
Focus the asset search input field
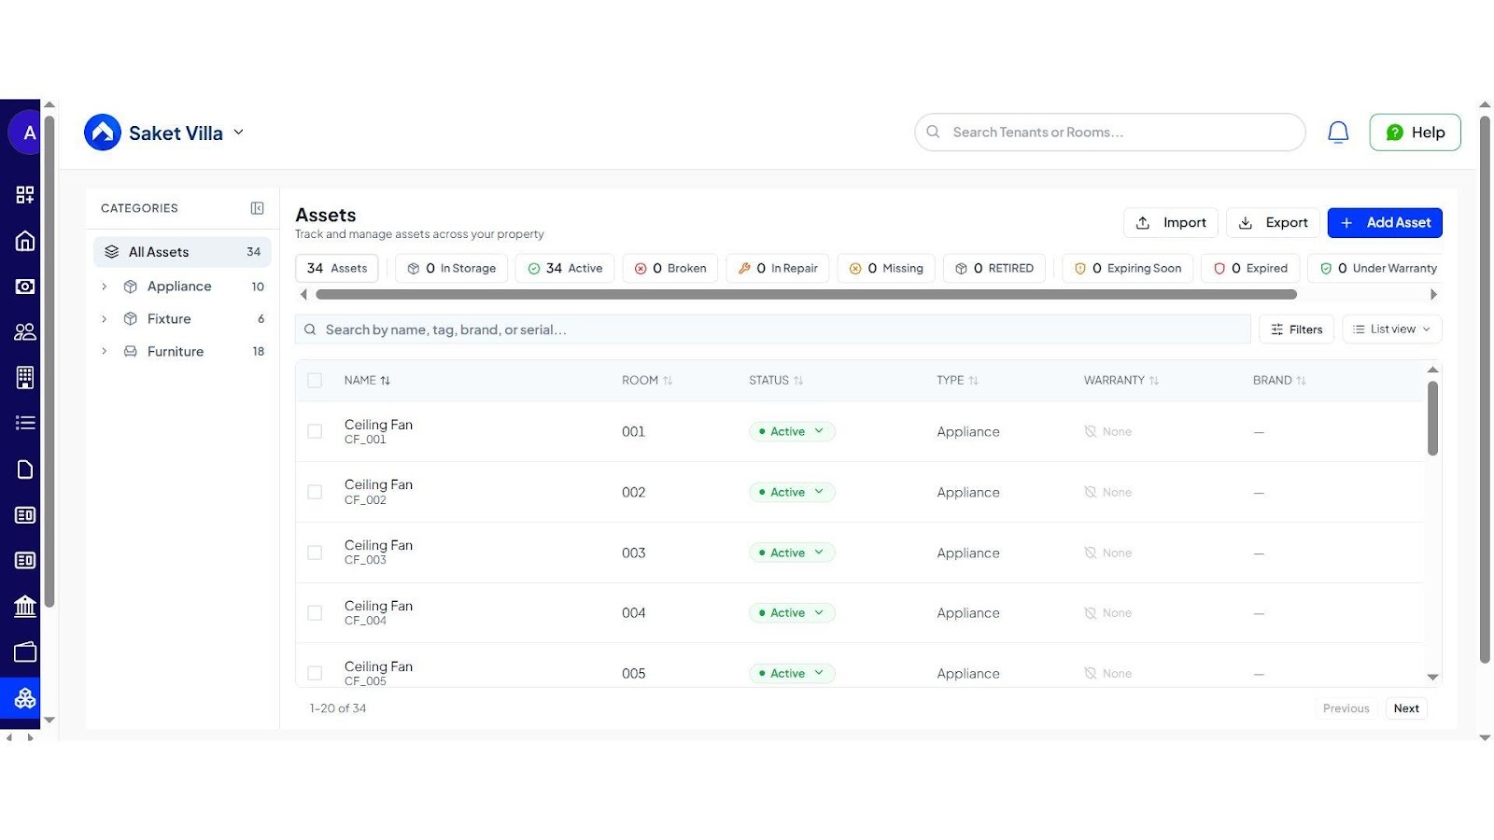(775, 329)
